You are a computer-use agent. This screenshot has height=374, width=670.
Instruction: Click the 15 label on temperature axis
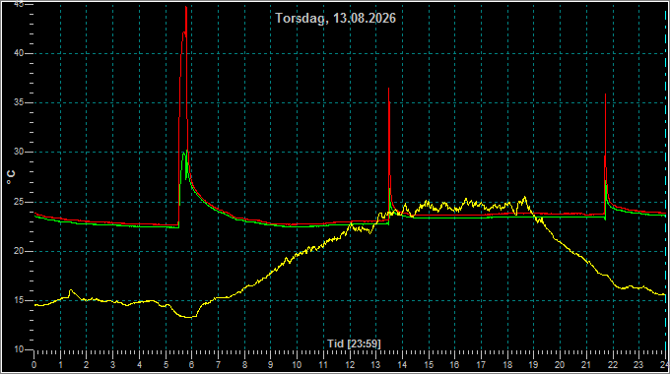pos(18,300)
